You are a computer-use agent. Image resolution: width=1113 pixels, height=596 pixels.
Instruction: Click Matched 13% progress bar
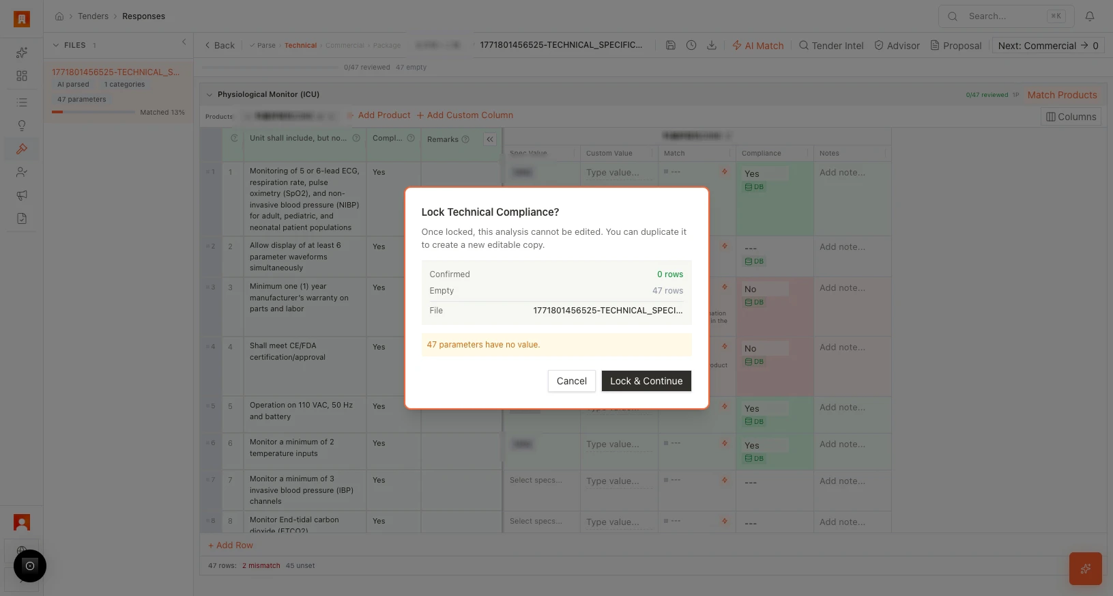pyautogui.click(x=93, y=112)
